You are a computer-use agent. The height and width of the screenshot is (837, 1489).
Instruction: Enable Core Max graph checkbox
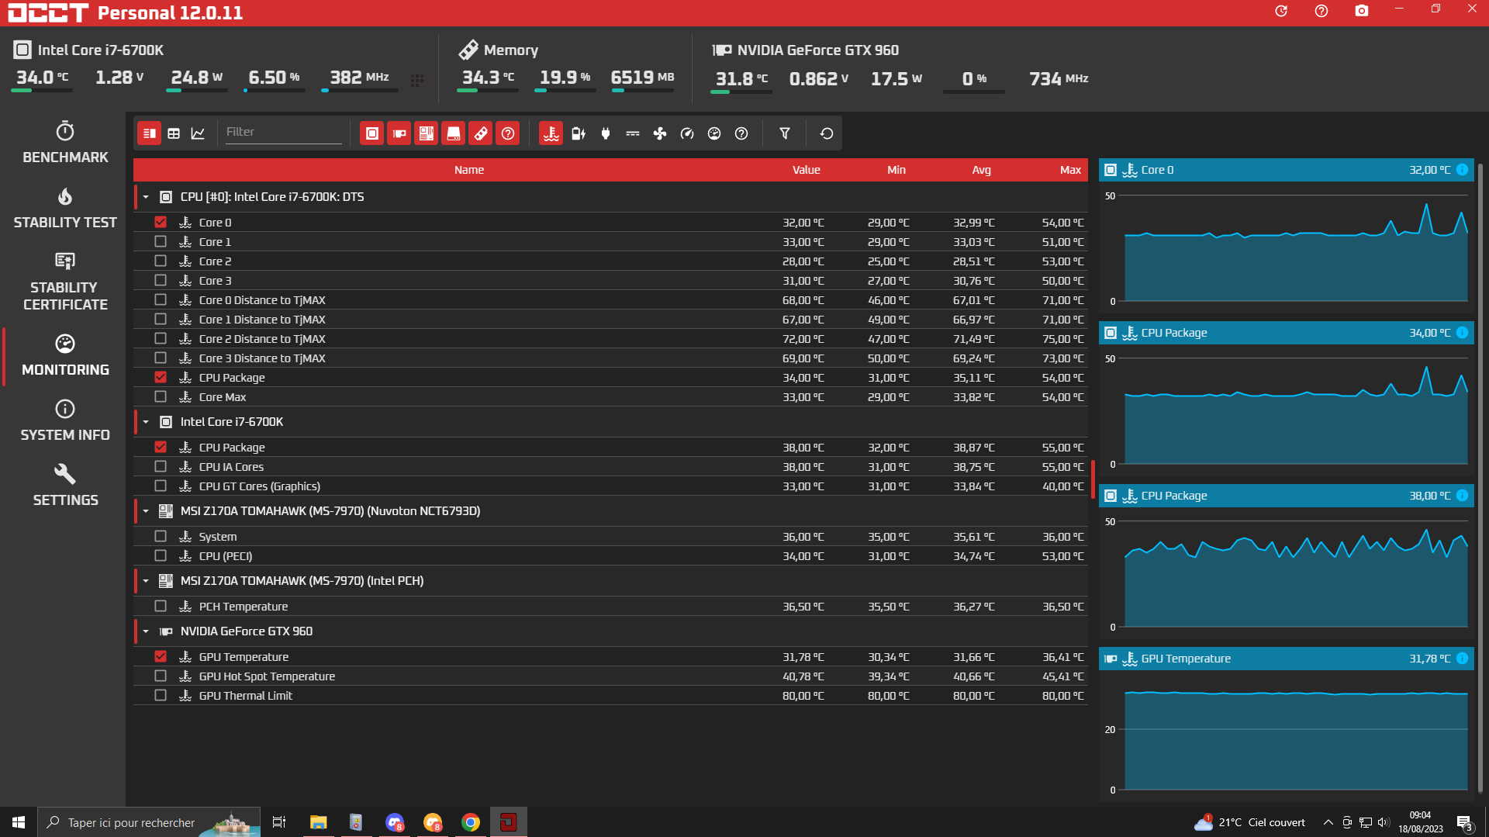coord(161,396)
